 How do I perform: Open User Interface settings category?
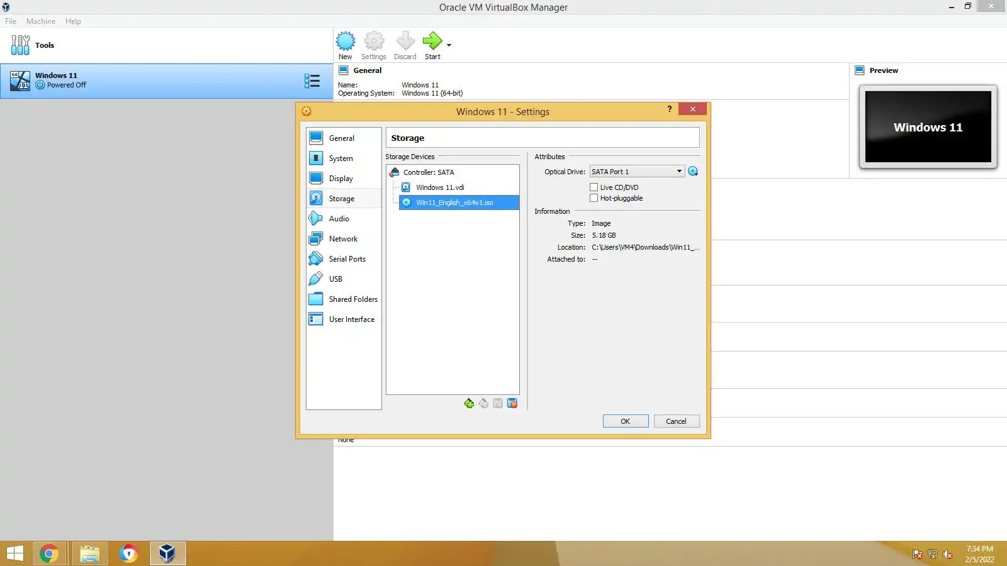point(344,319)
